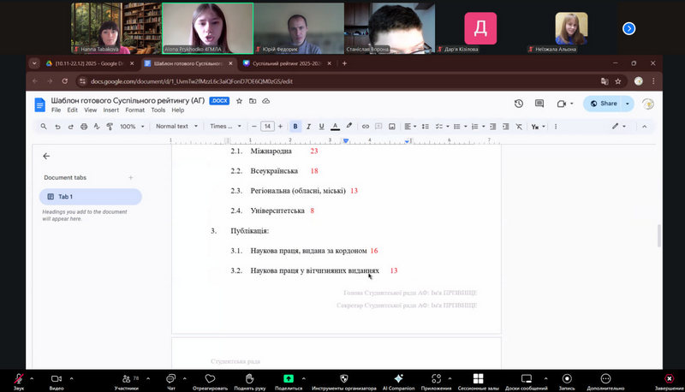
Task: Click the font size field showing 14
Action: click(267, 126)
